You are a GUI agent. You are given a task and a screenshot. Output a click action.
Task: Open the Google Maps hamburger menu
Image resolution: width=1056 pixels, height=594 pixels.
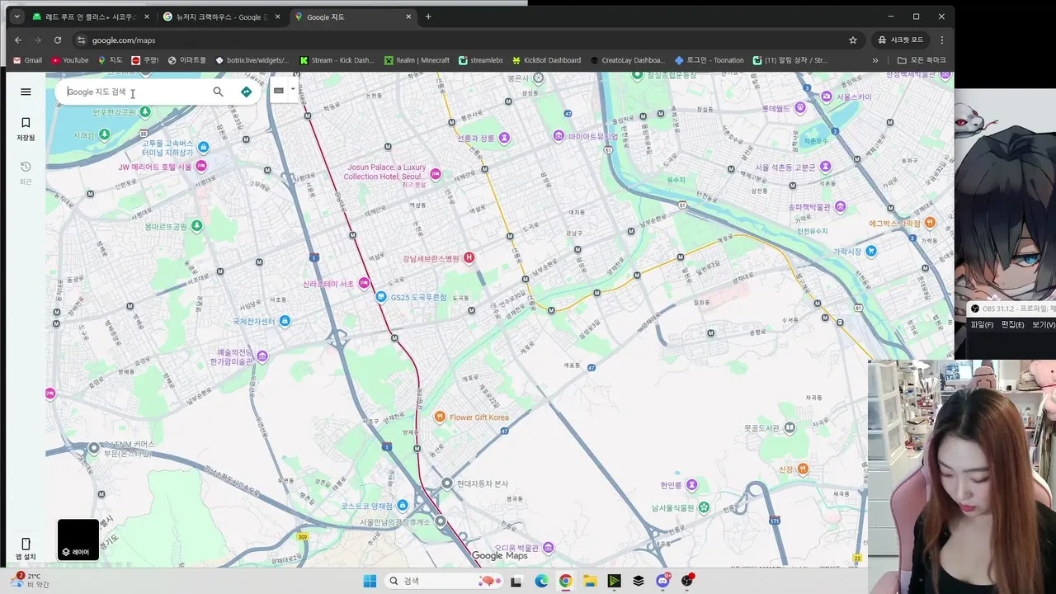click(26, 92)
